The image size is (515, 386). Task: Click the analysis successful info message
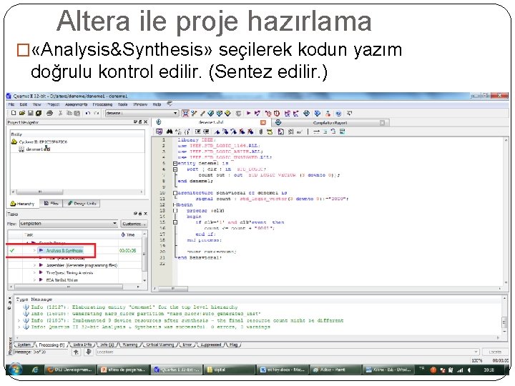(150, 327)
